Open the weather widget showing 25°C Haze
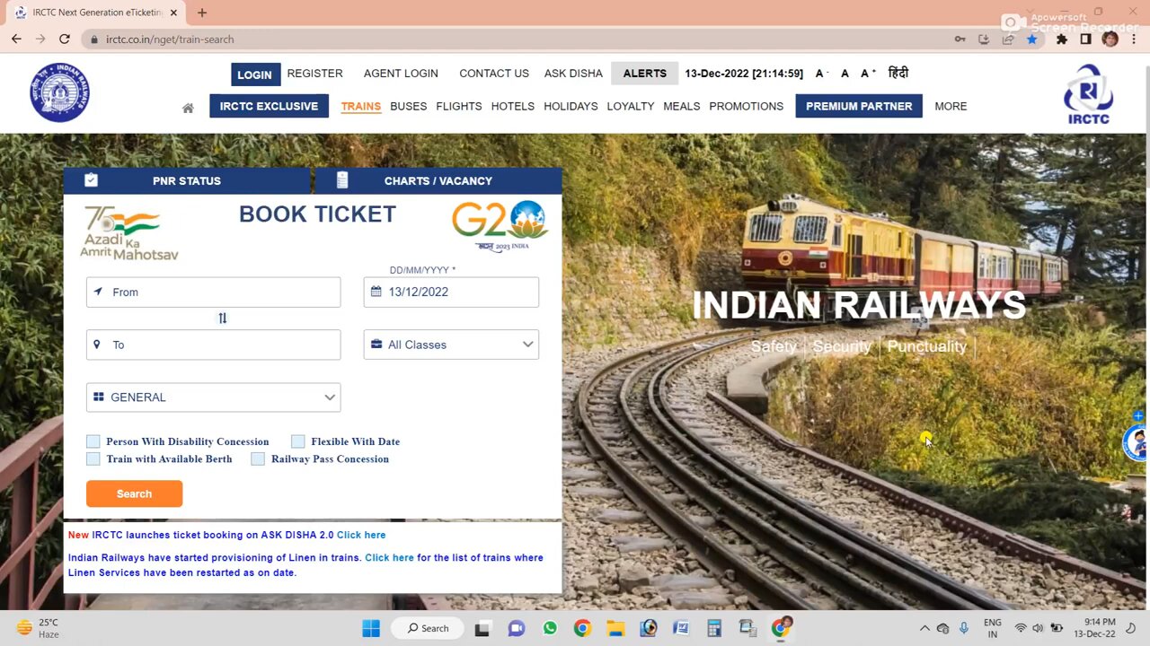 [38, 628]
